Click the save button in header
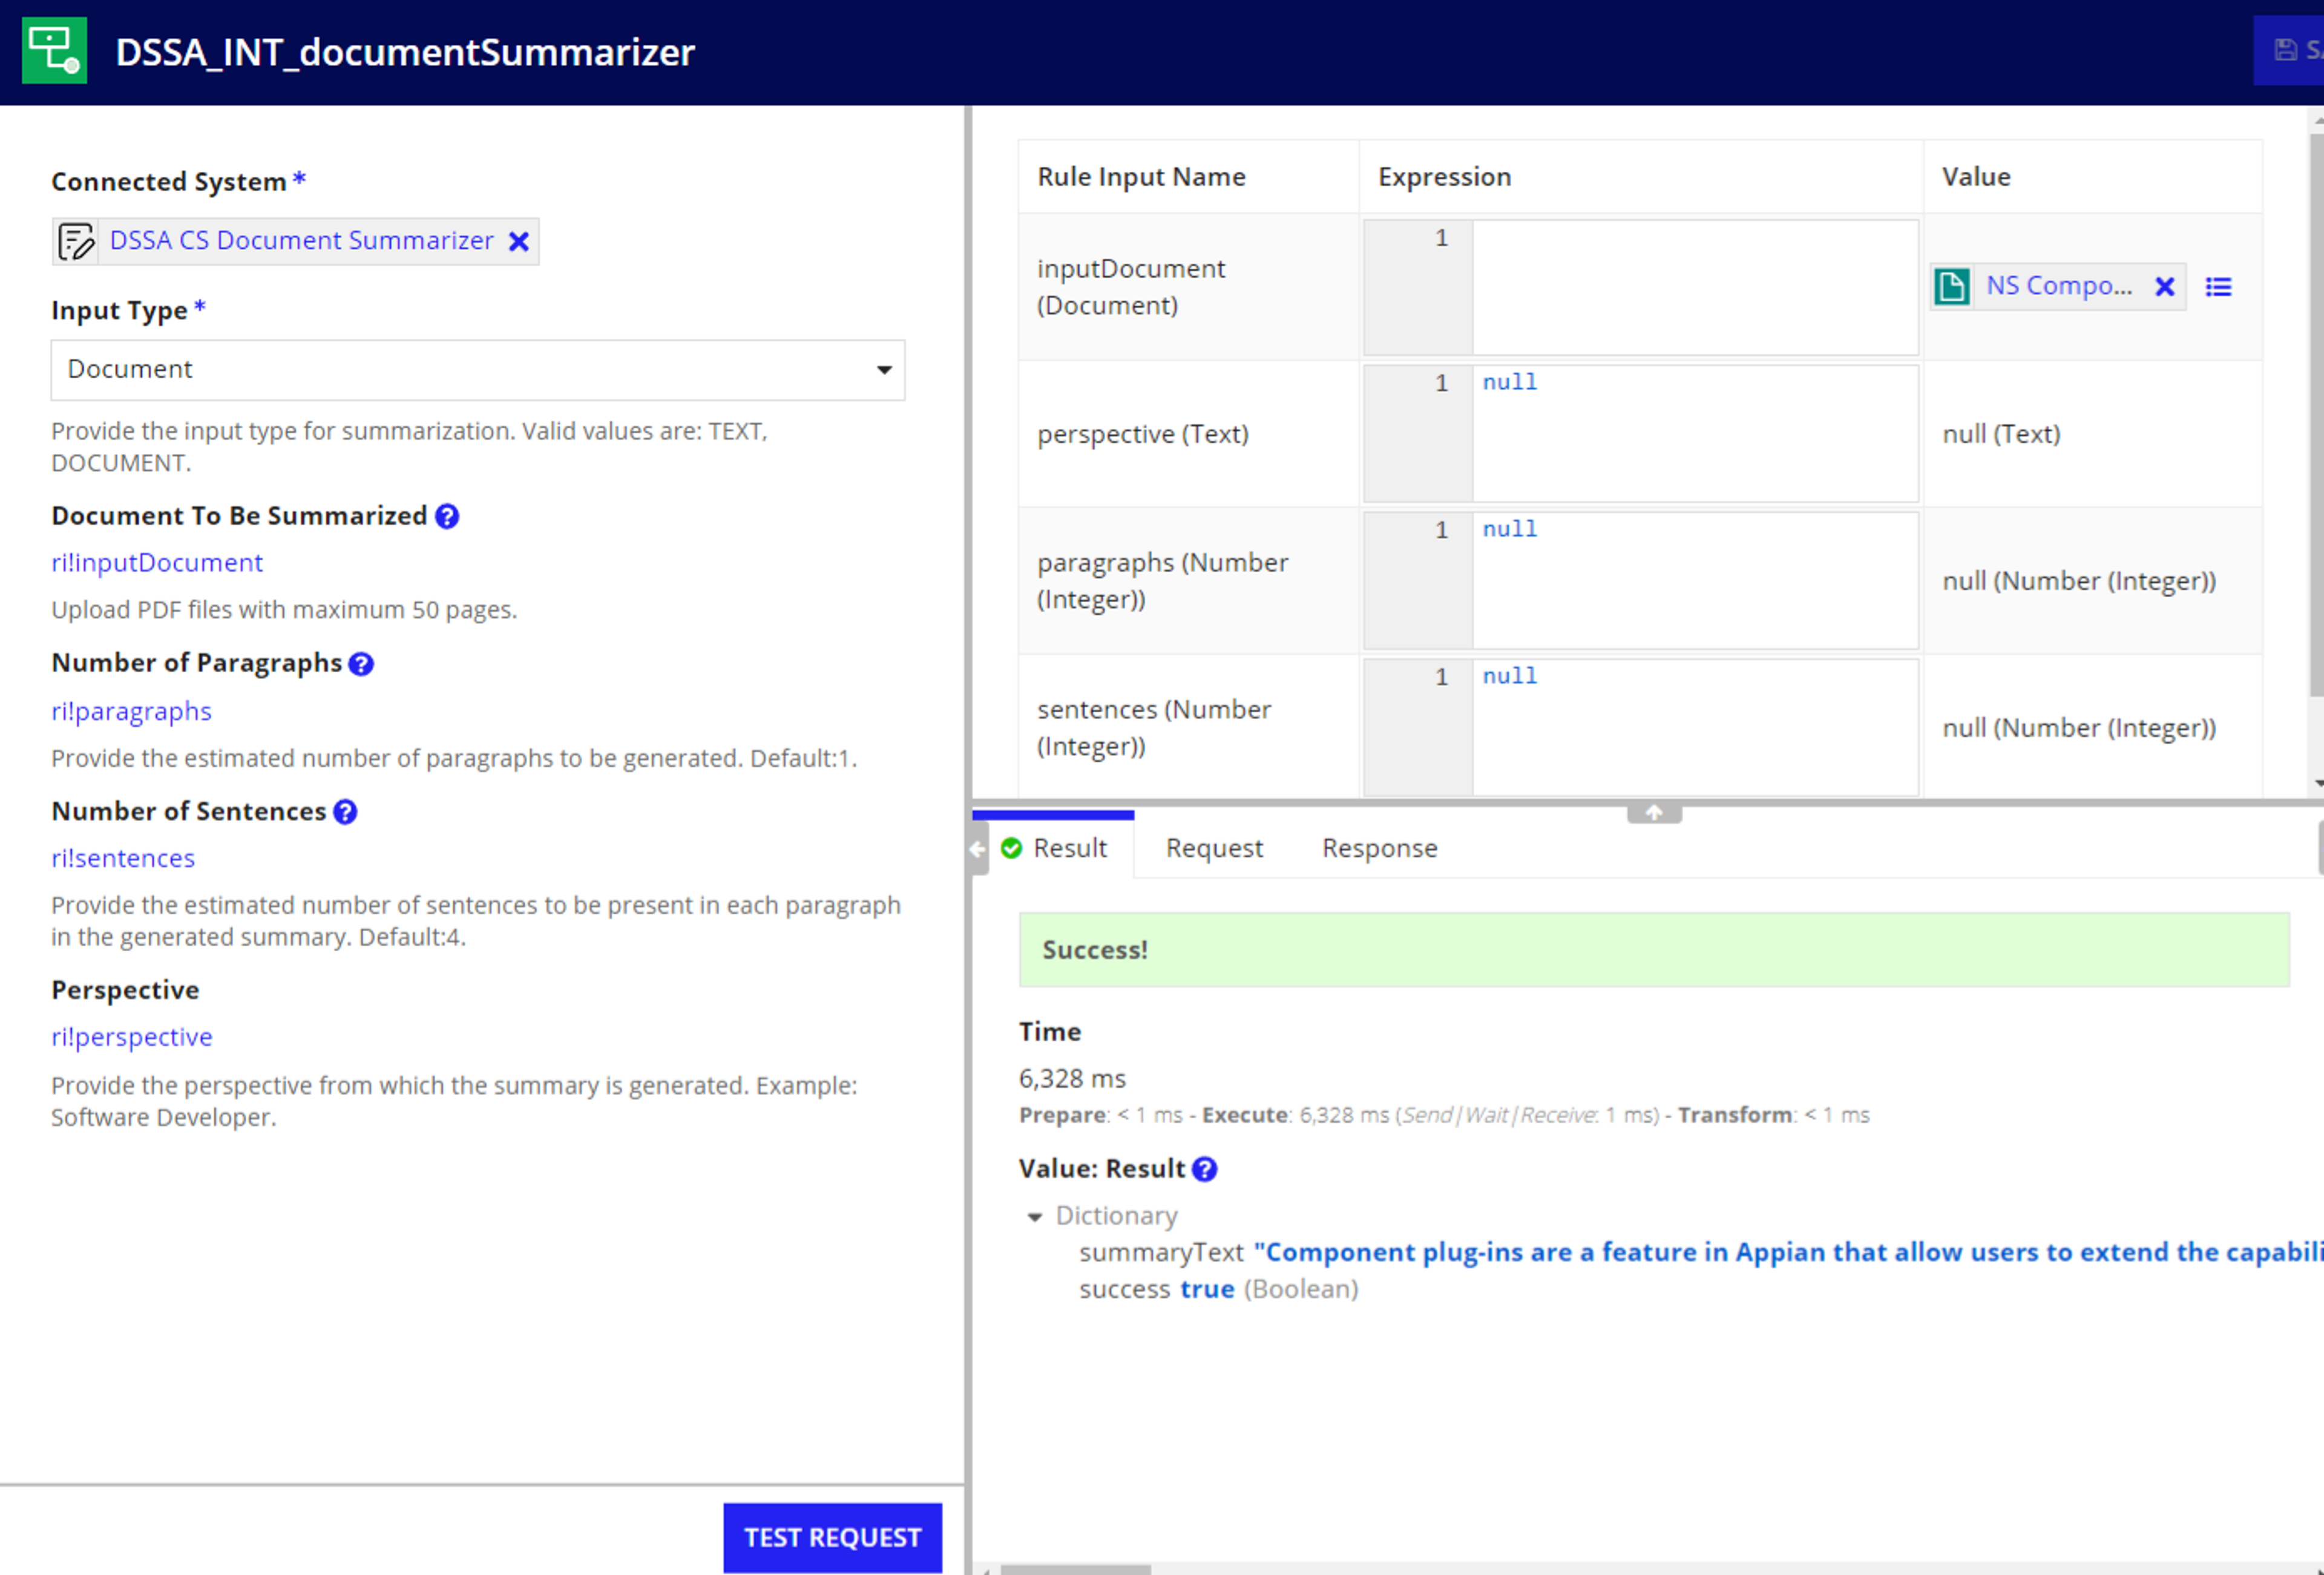 coord(2289,50)
